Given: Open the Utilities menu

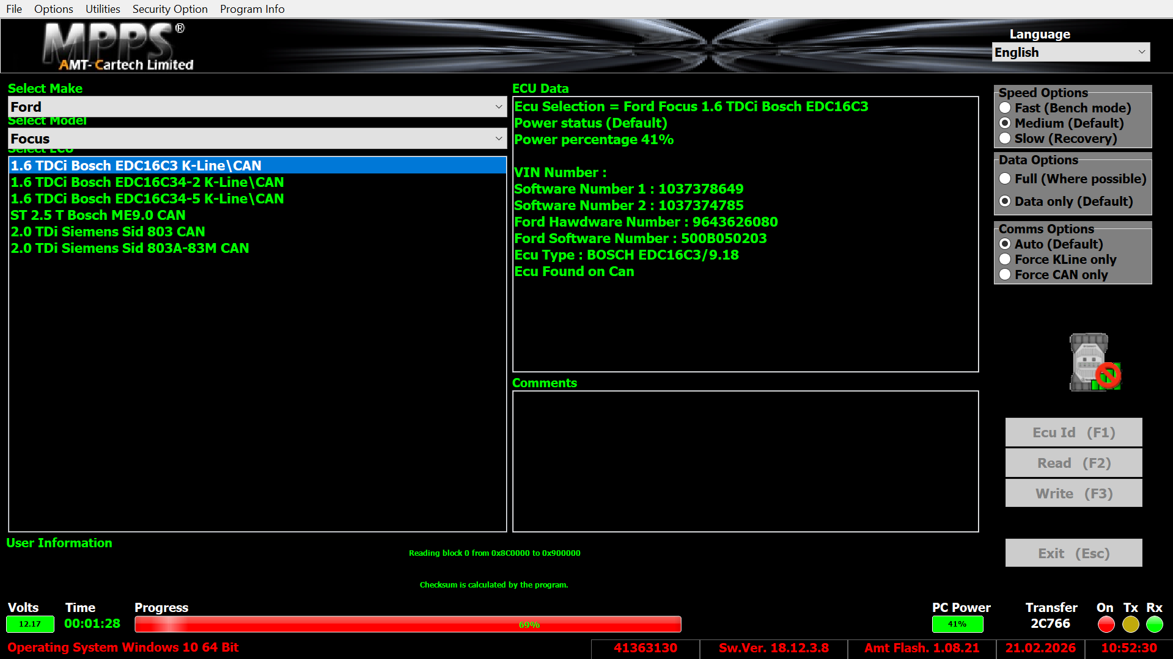Looking at the screenshot, I should click(103, 9).
